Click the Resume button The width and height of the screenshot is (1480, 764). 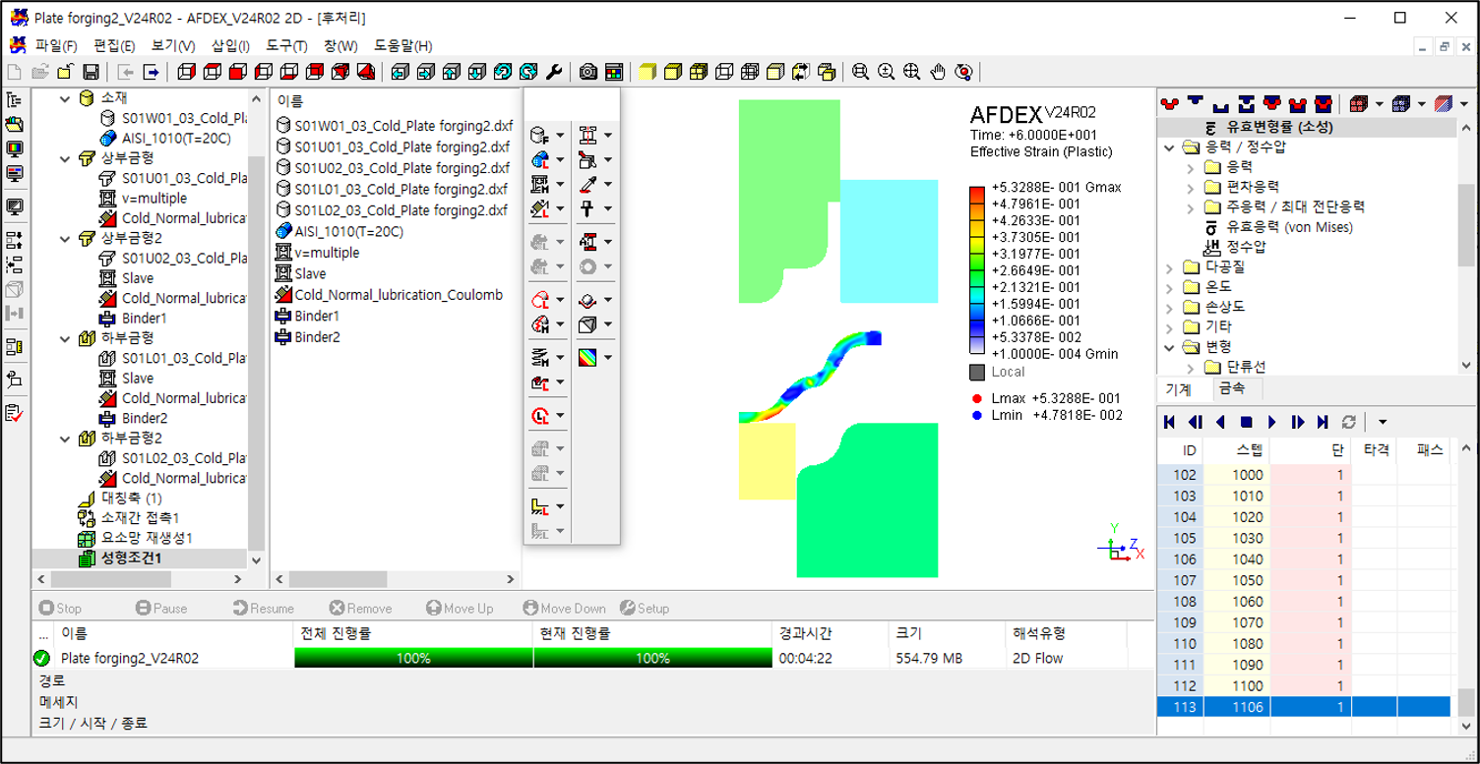[x=264, y=609]
